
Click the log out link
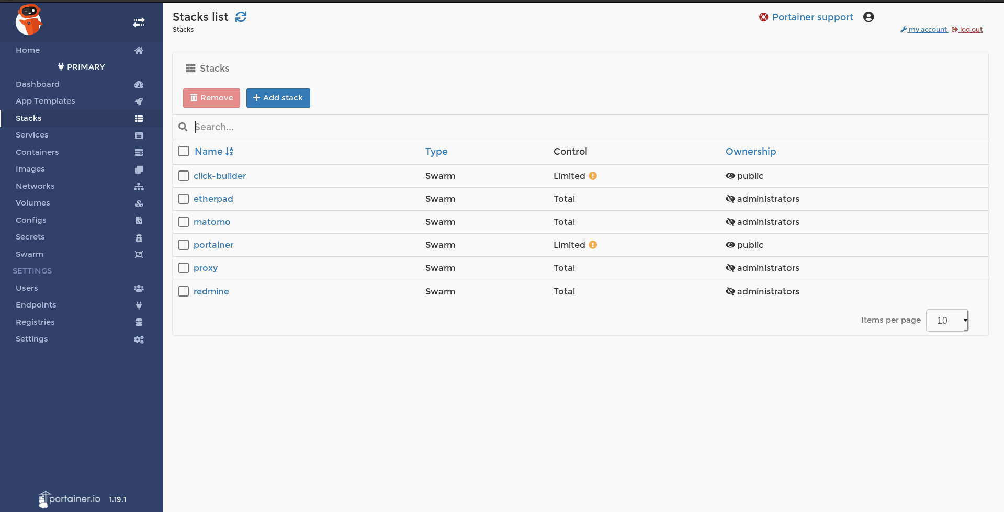(971, 30)
